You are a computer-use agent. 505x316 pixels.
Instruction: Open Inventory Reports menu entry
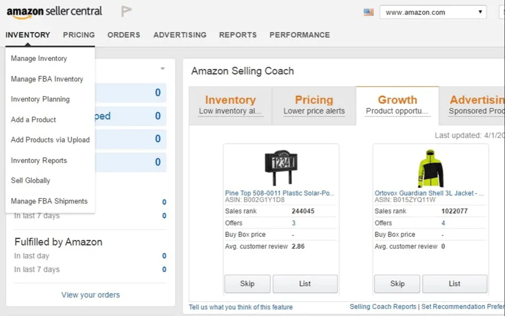click(39, 160)
